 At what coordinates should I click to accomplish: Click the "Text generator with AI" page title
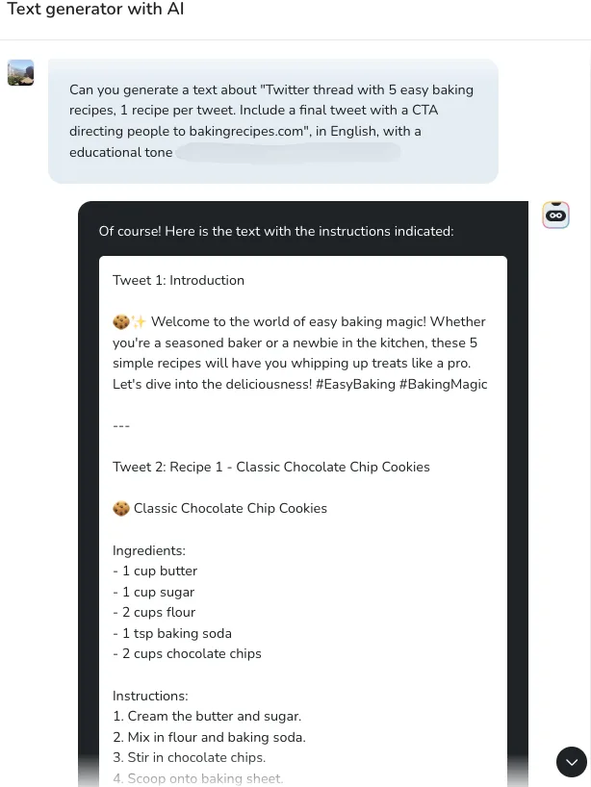tap(95, 10)
